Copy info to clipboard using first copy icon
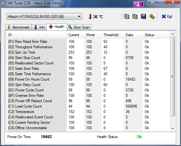 pos(126,17)
